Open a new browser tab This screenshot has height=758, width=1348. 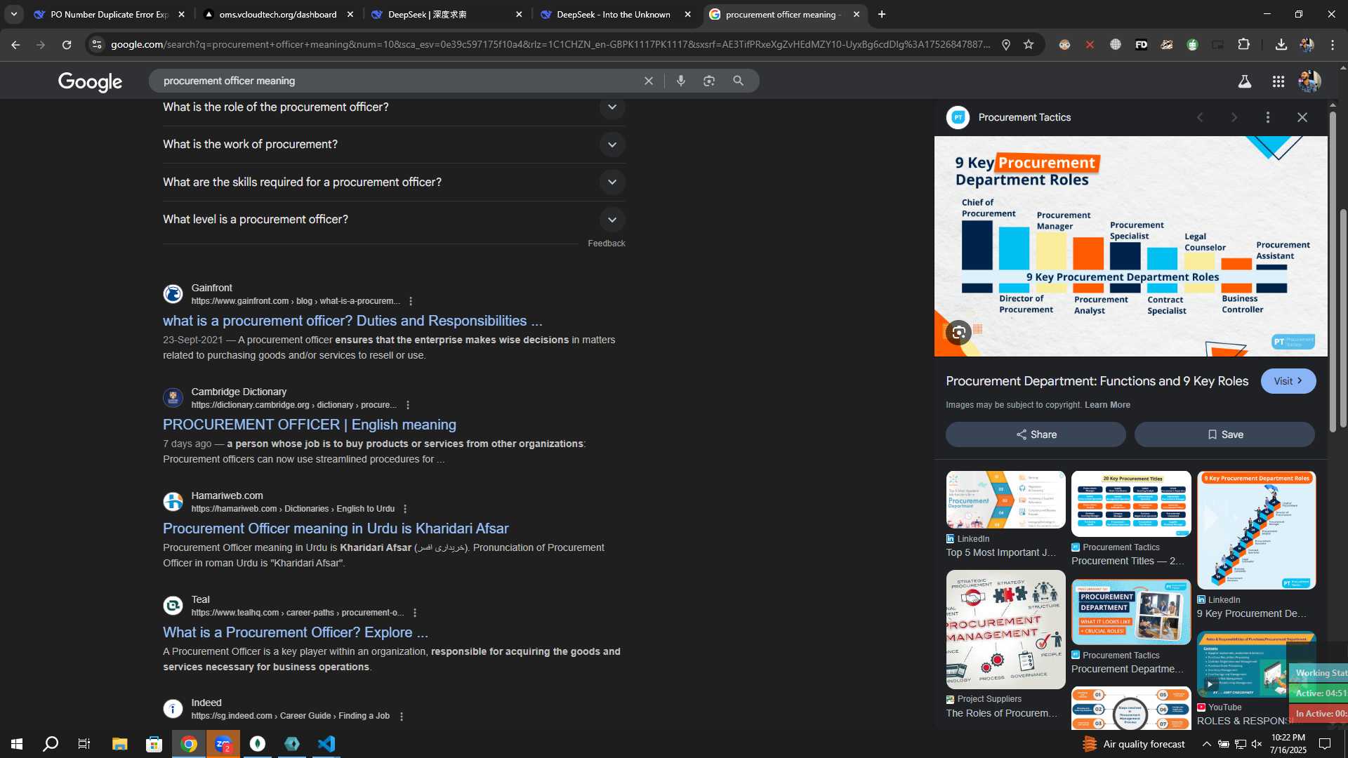point(882,14)
